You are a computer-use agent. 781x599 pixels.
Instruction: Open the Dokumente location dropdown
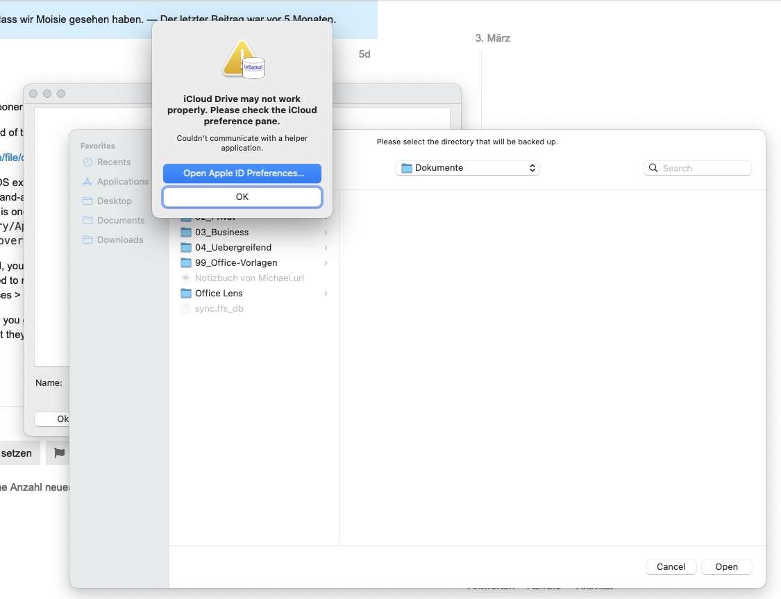pyautogui.click(x=467, y=168)
